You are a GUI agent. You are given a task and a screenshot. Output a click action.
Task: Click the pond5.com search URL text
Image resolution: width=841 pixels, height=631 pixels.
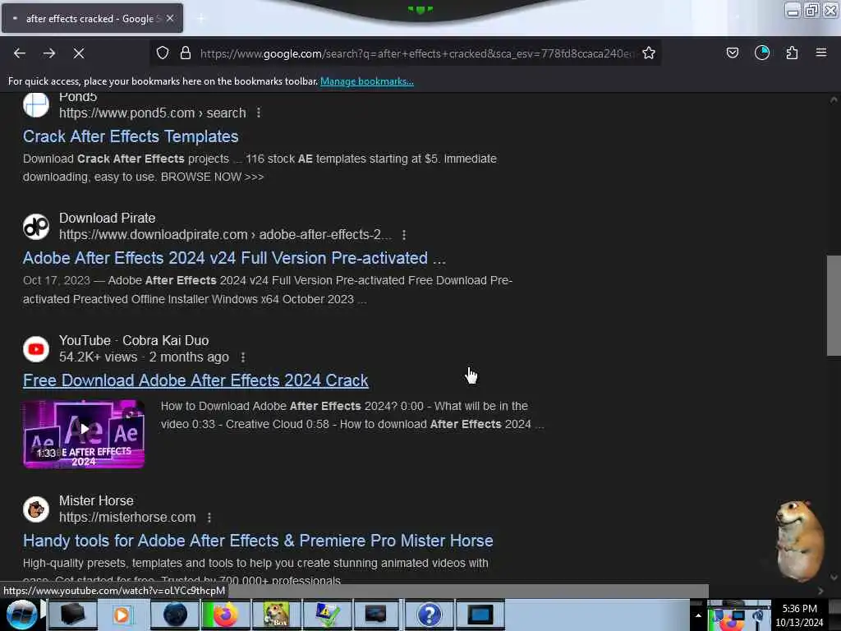[152, 113]
